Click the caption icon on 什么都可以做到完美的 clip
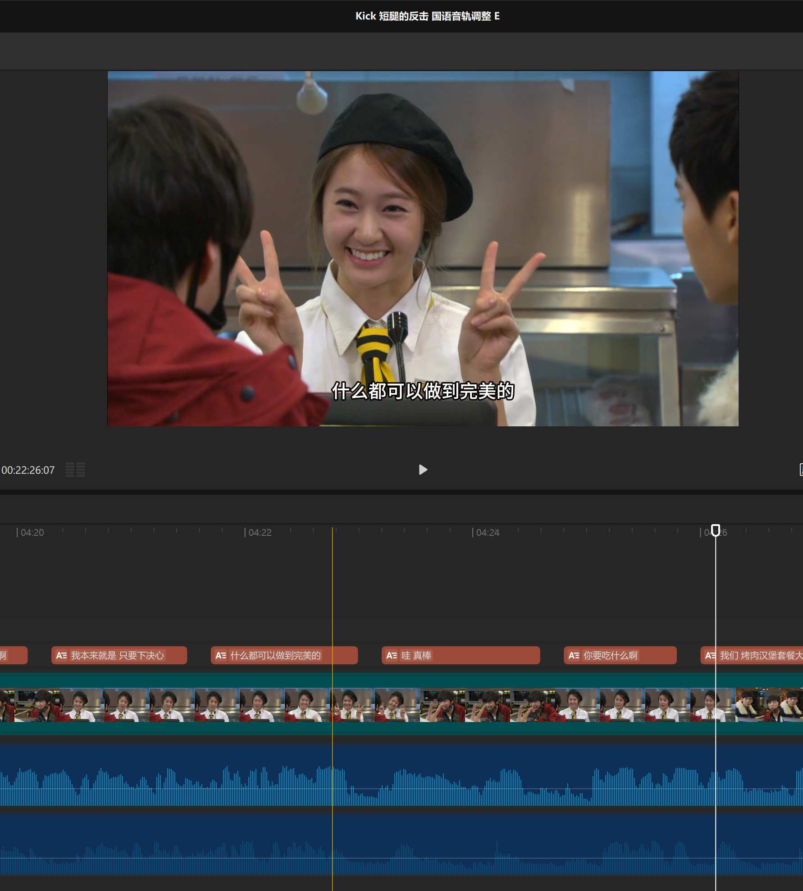Viewport: 803px width, 891px height. point(221,655)
